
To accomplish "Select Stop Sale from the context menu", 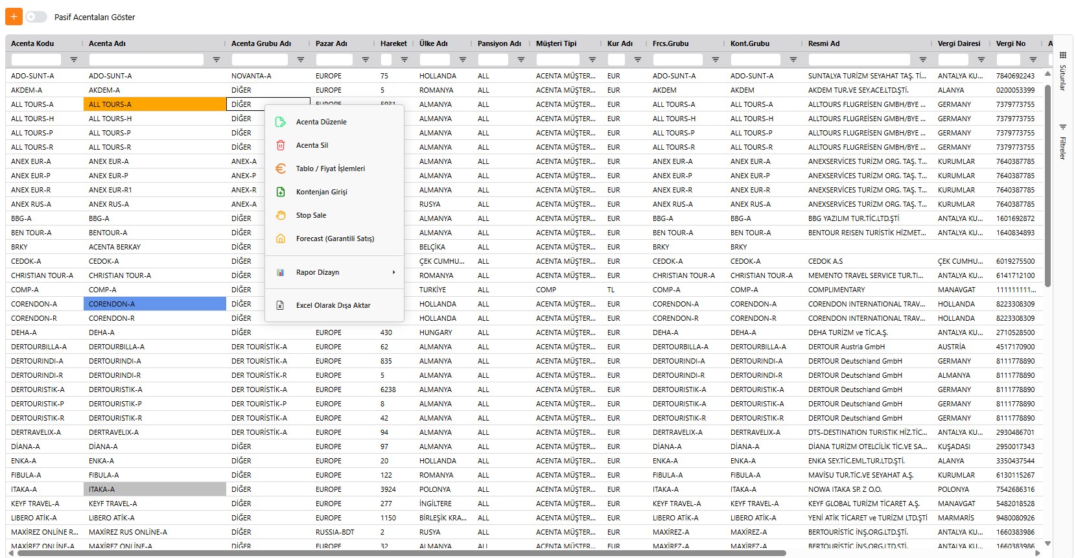I will tap(311, 215).
